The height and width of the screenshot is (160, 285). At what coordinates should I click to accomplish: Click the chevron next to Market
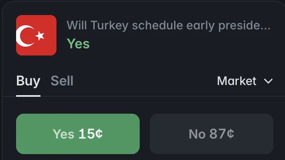click(268, 81)
